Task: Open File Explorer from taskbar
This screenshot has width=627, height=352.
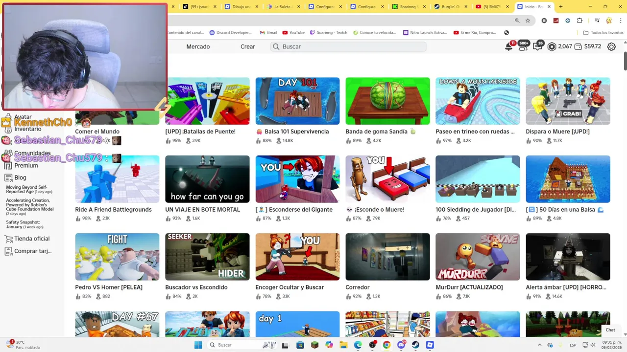Action: (343, 345)
